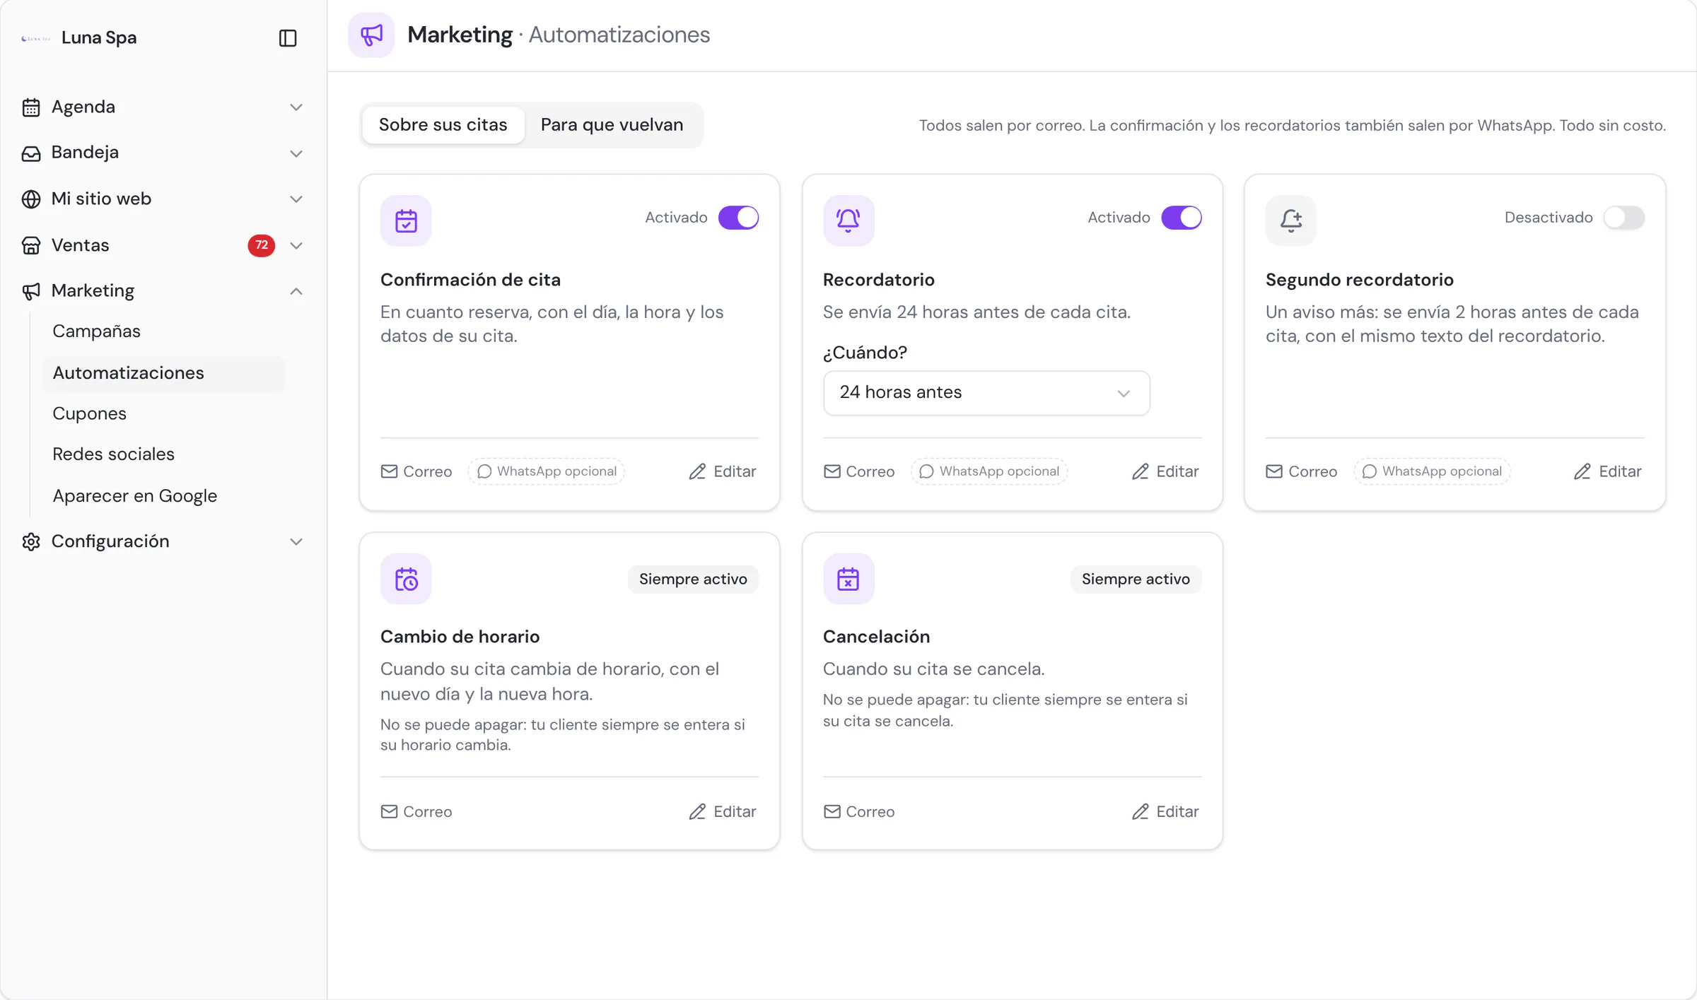The width and height of the screenshot is (1697, 1000).
Task: Click the Configuración gear icon
Action: coord(31,541)
